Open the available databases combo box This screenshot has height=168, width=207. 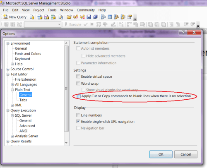pos(43,24)
